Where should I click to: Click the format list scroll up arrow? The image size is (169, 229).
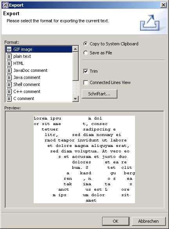(x=75, y=49)
